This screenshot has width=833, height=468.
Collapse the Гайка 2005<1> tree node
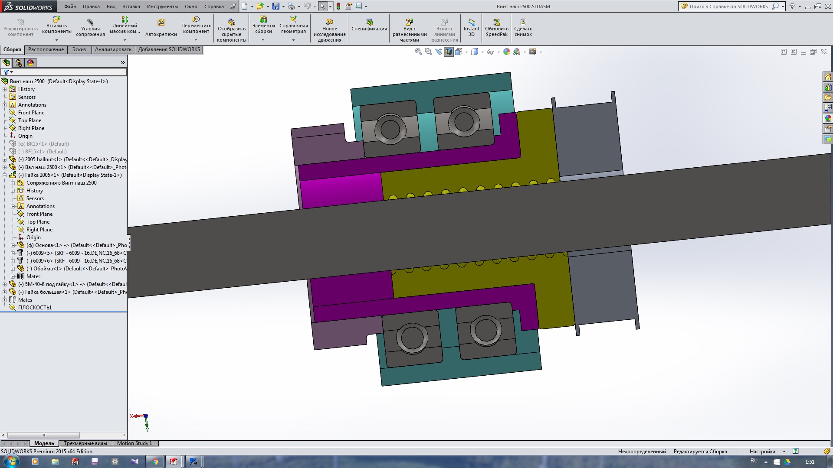pos(5,175)
